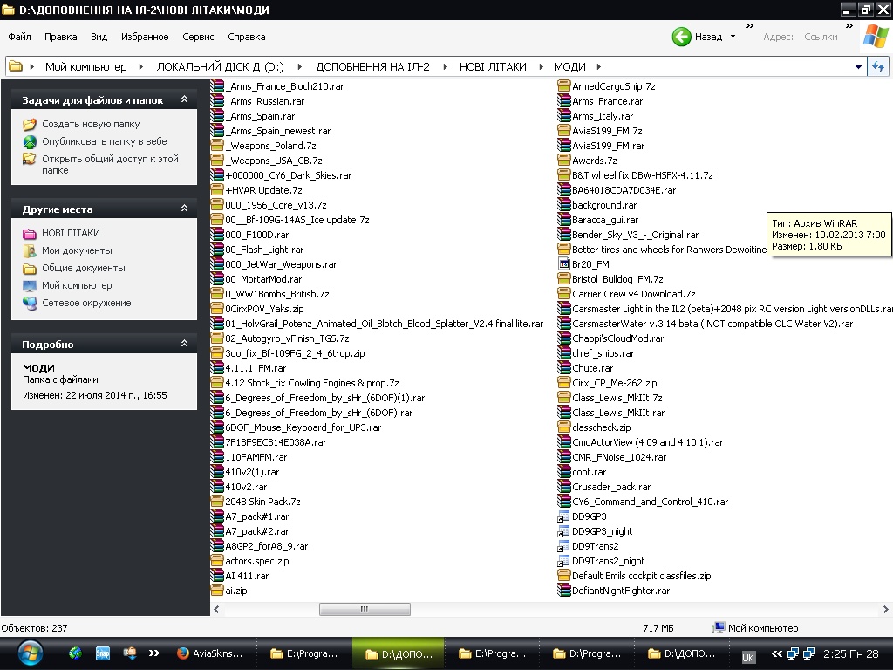Screen dimensions: 893x670
Task: Open the Вид menu
Action: tap(99, 37)
